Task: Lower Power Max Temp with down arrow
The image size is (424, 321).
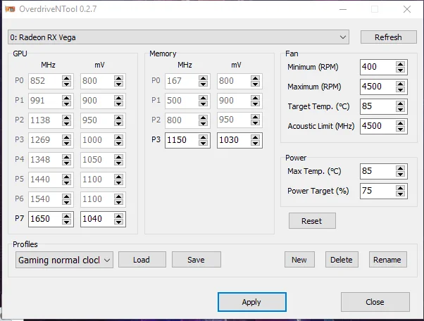Action: [x=401, y=175]
